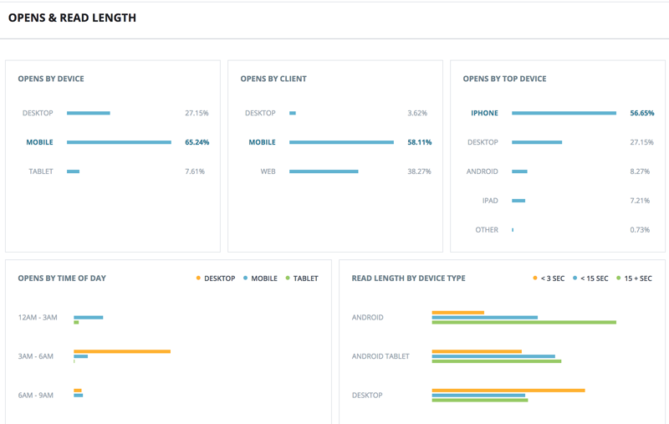669x424 pixels.
Task: Select the 65.24% mobile value
Action: point(197,142)
